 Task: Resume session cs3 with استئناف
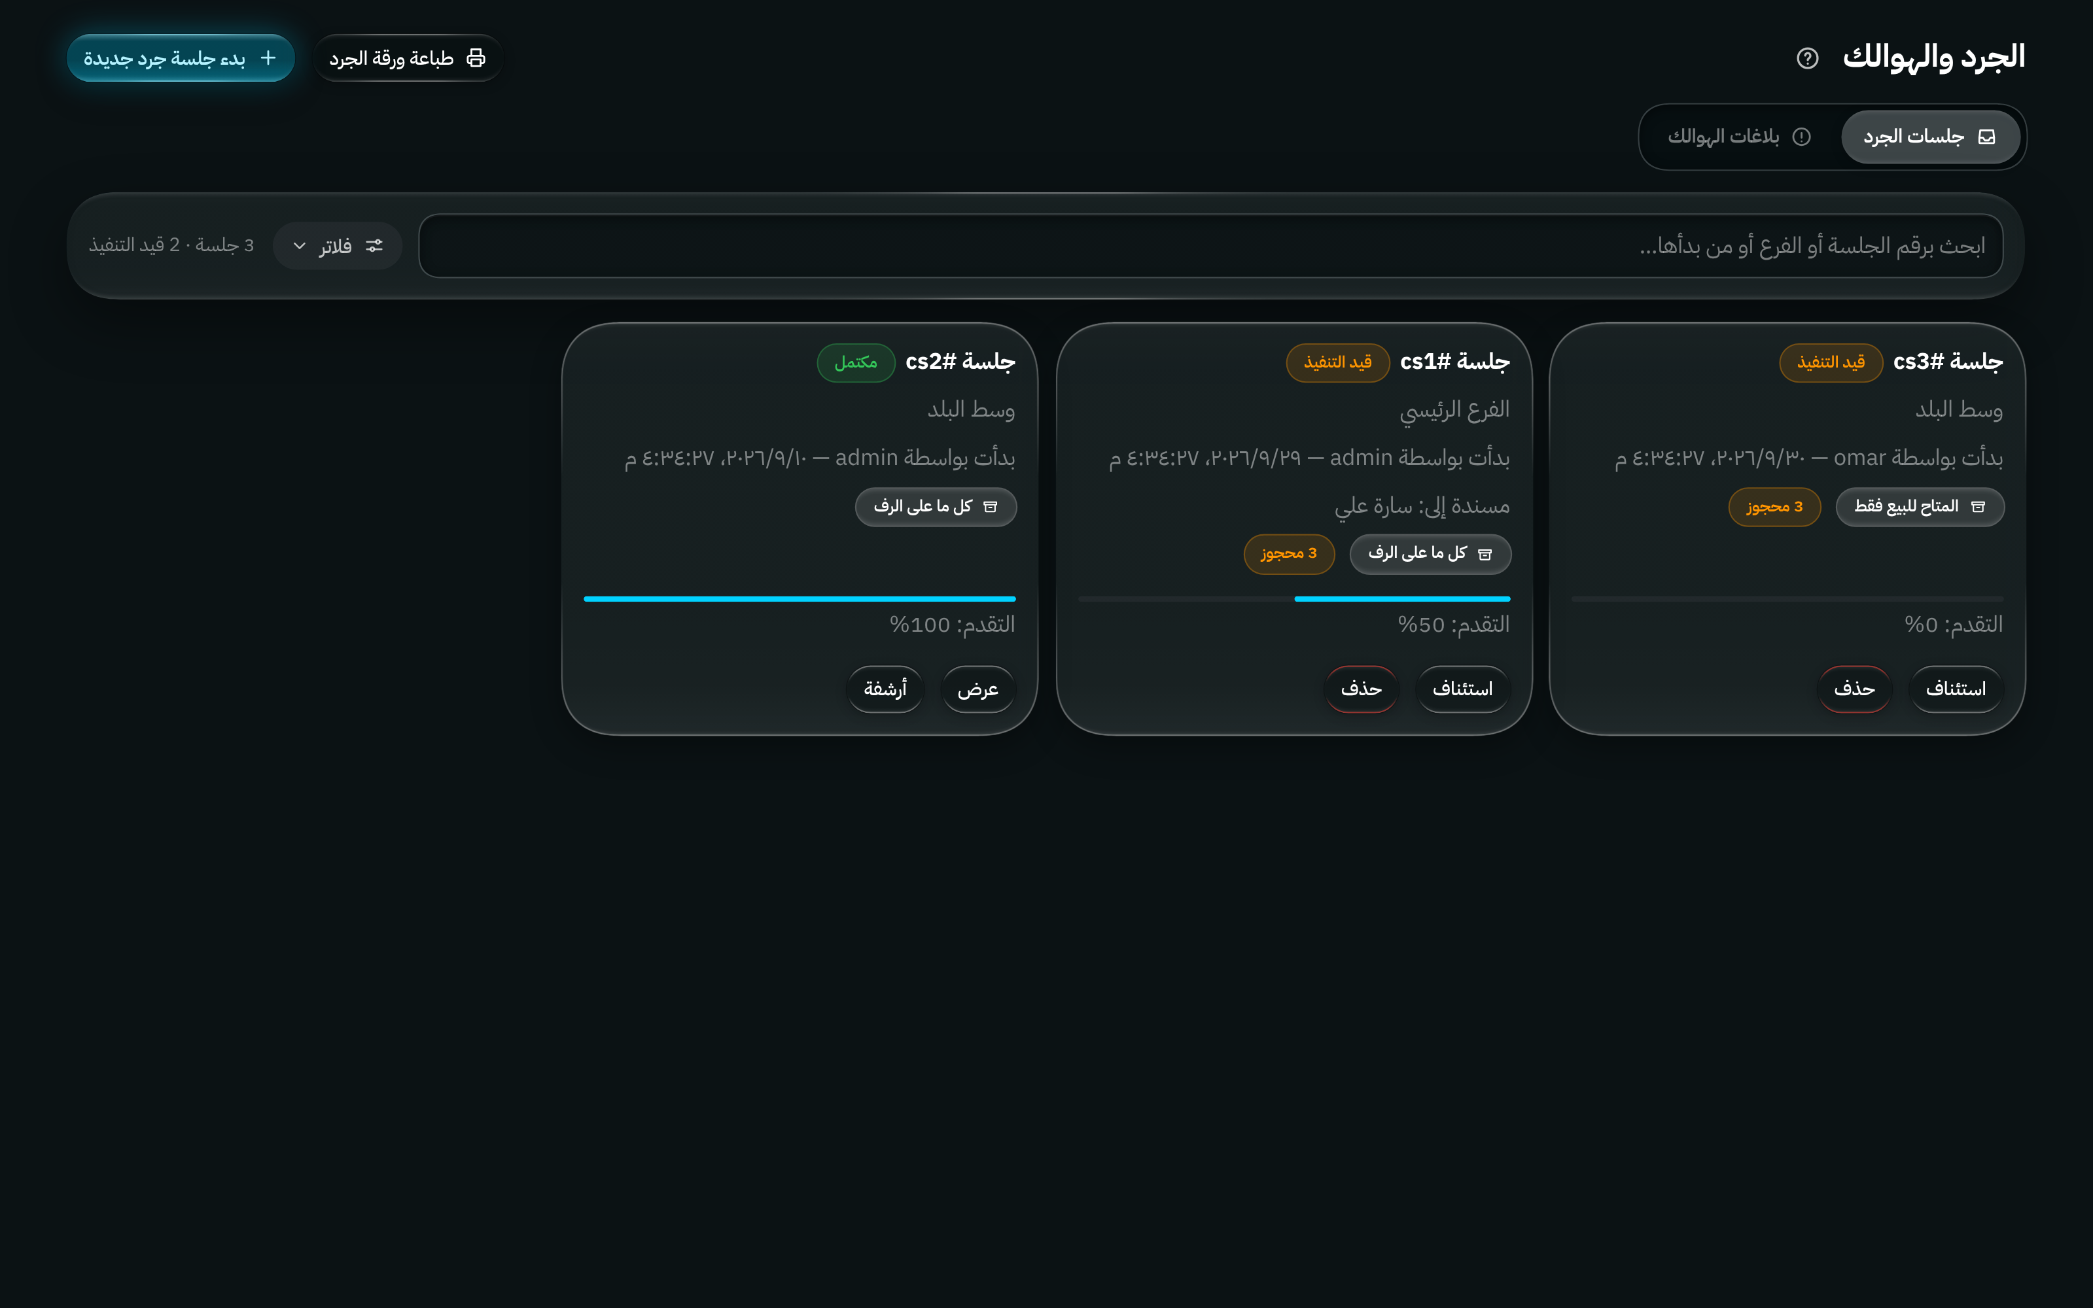(x=1956, y=689)
